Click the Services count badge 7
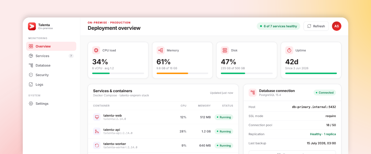This screenshot has height=154, width=371. tap(71, 56)
